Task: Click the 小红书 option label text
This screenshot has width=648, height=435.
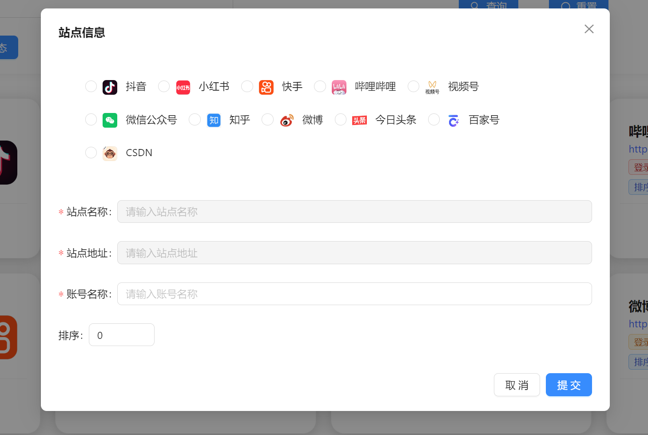Action: pyautogui.click(x=214, y=86)
